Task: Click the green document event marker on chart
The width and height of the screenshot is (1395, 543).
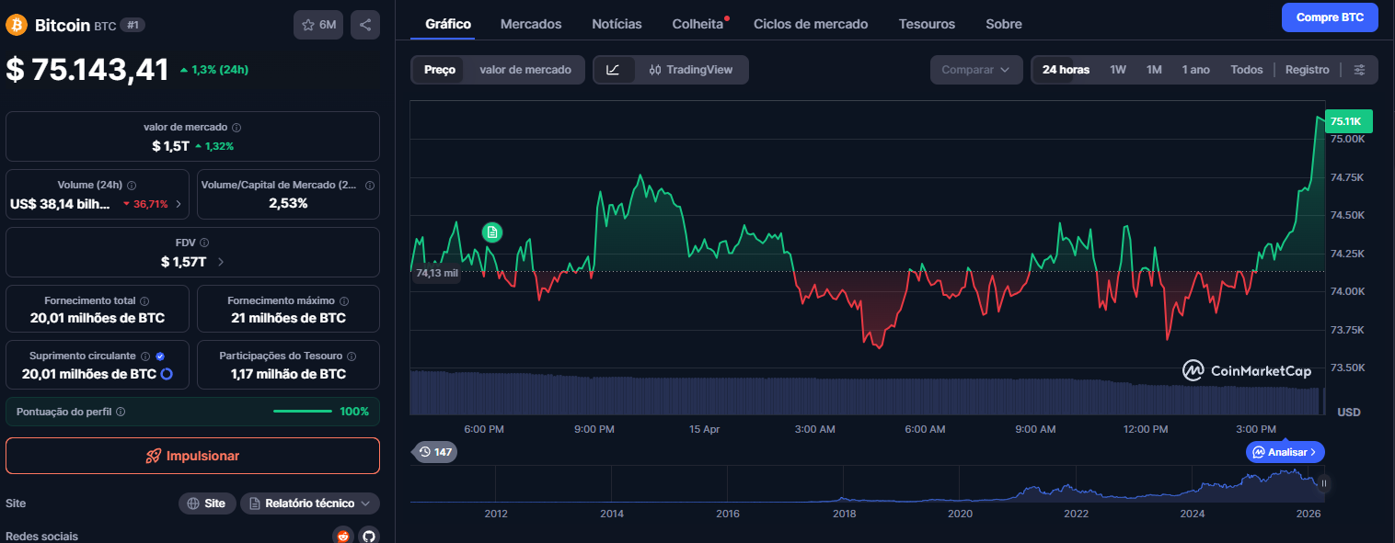Action: [x=492, y=232]
